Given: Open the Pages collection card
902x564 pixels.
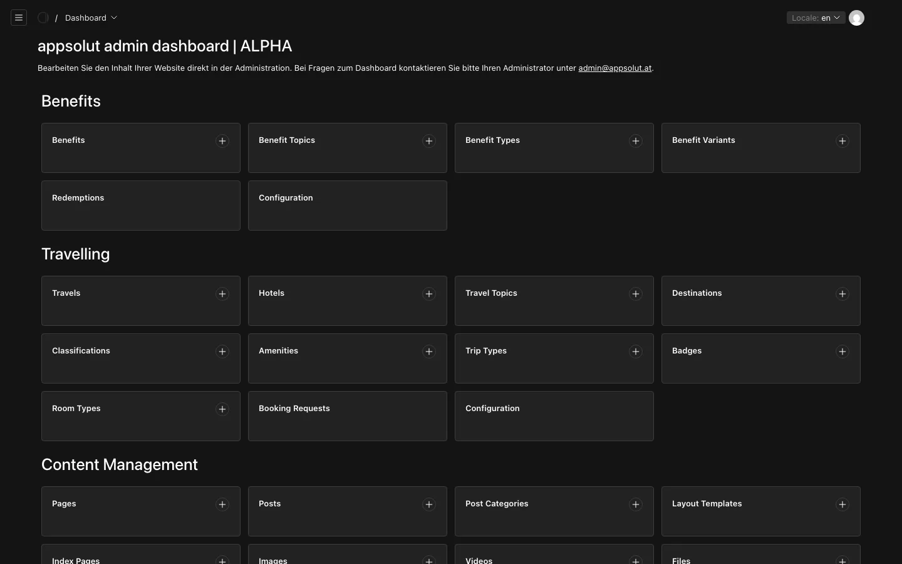Looking at the screenshot, I should click(141, 511).
